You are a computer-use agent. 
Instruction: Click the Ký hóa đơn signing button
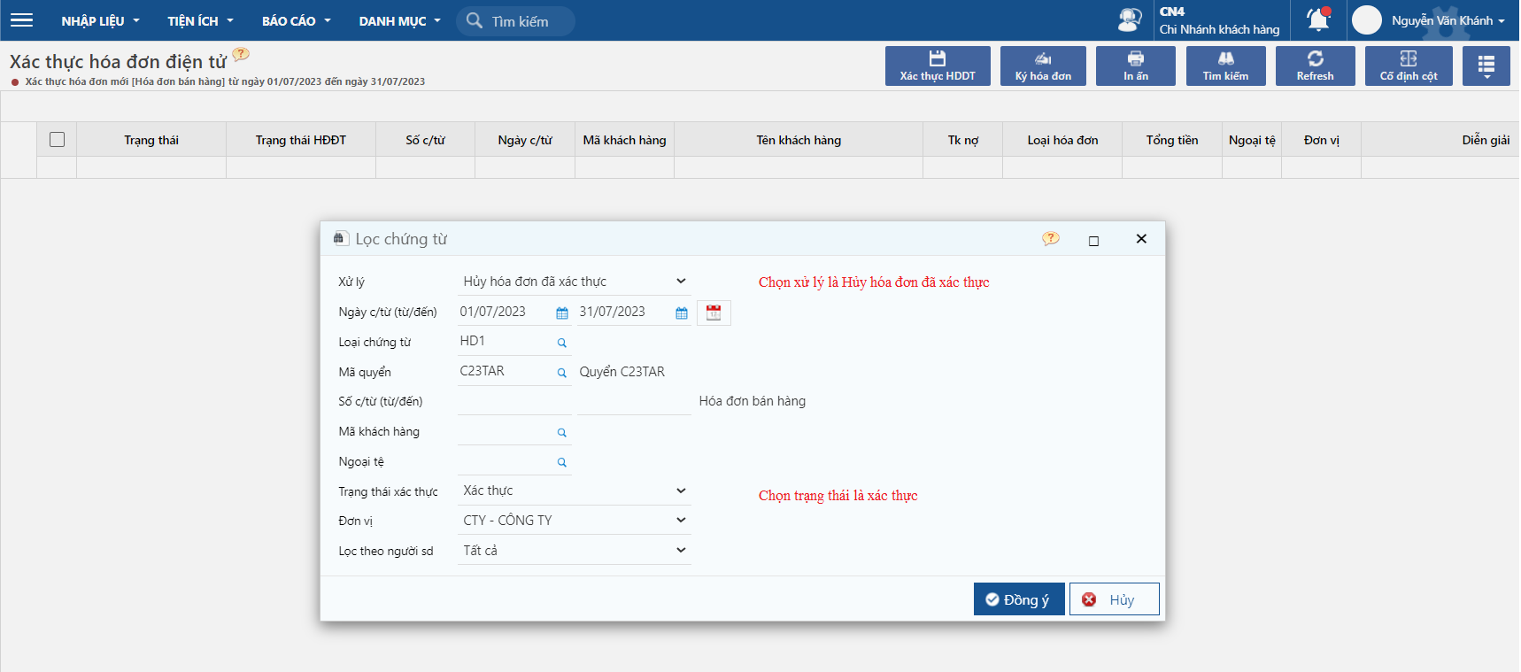1043,66
